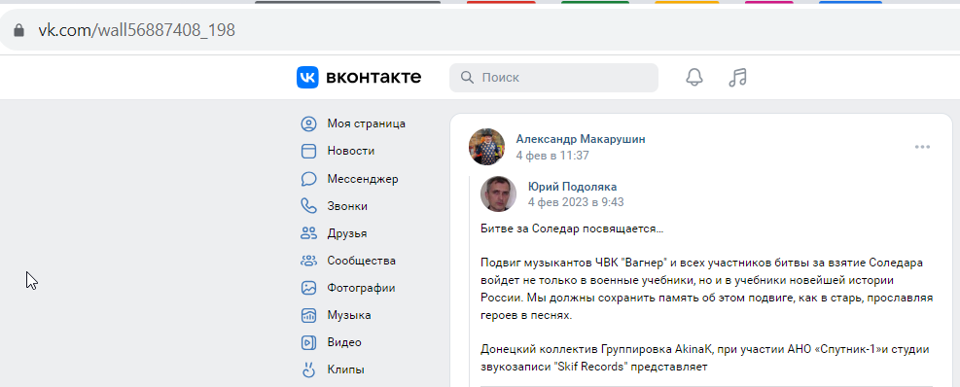Open post options three-dot menu
This screenshot has width=960, height=387.
[922, 147]
